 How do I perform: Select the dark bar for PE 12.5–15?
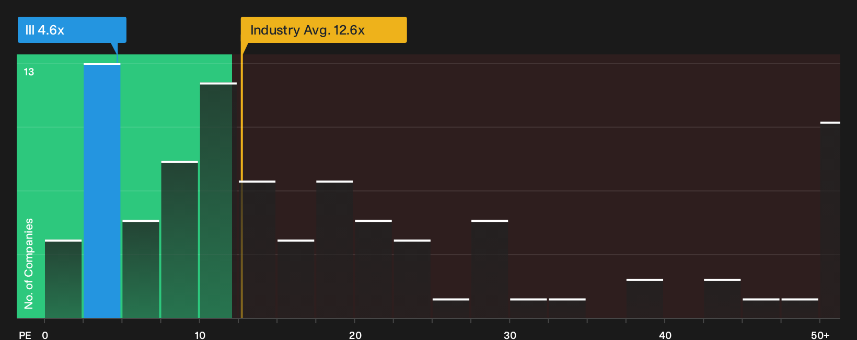(257, 250)
